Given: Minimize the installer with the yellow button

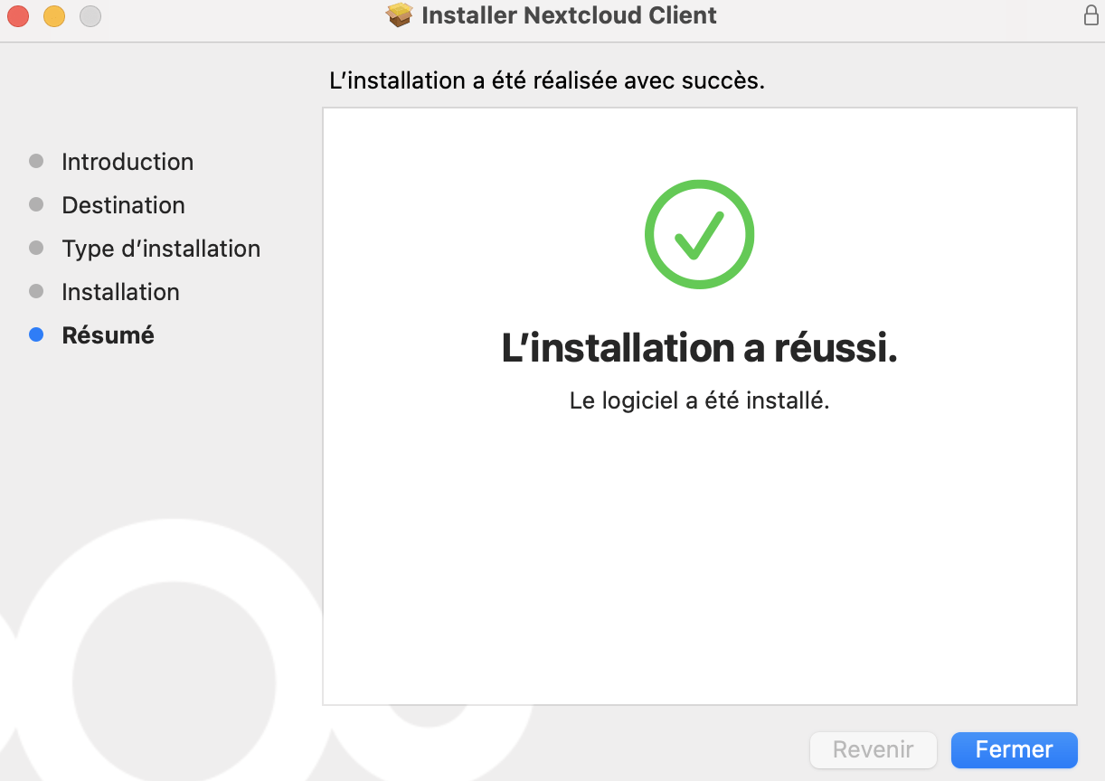Looking at the screenshot, I should pyautogui.click(x=54, y=15).
